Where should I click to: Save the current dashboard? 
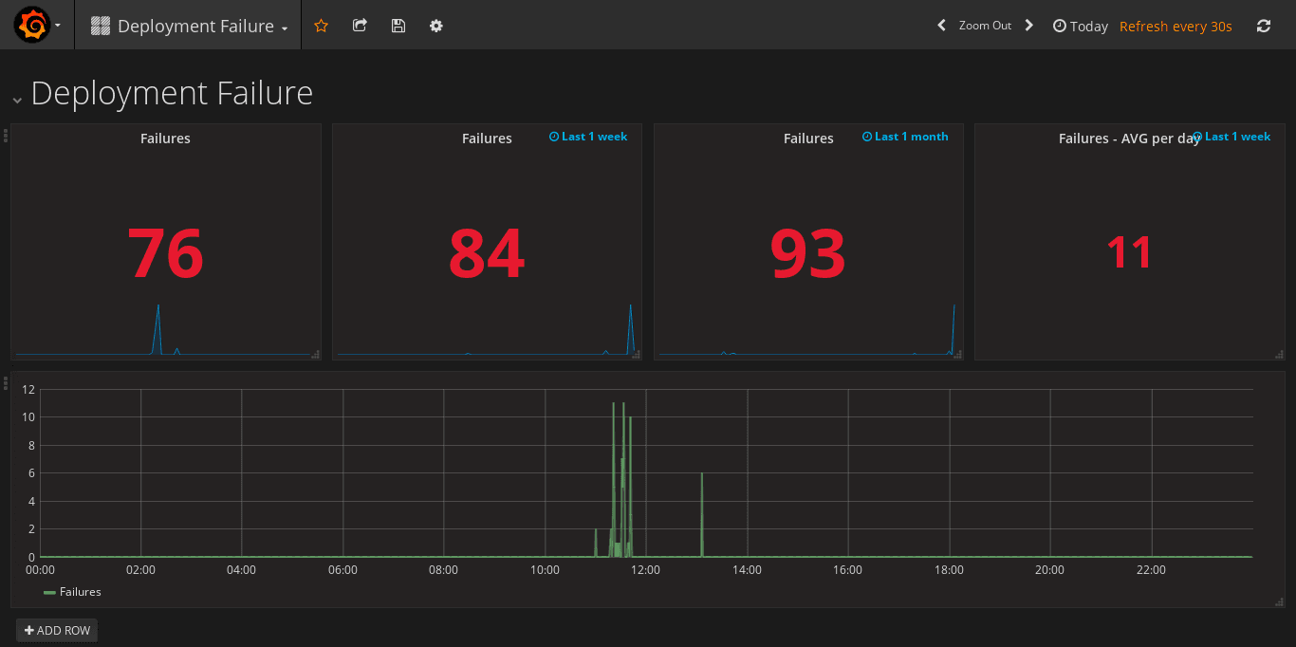[398, 26]
